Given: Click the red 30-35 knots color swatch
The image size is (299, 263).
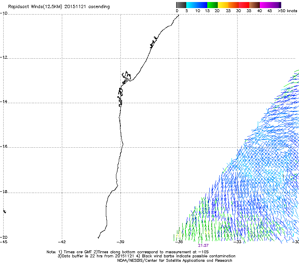Looking at the screenshot, I should click(244, 5).
